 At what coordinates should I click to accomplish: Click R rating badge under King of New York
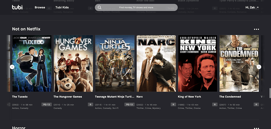[215, 104]
